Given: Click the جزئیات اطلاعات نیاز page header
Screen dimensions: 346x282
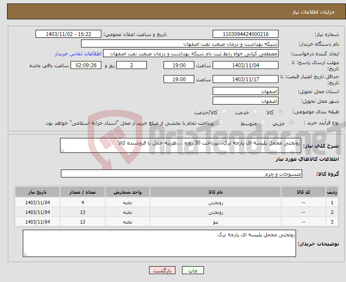Looking at the screenshot, I should point(314,12).
